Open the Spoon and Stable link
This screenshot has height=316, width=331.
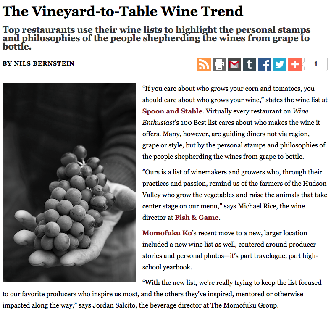(x=172, y=111)
